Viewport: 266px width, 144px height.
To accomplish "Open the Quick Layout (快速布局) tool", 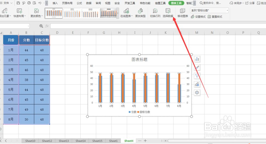I will pos(19,13).
